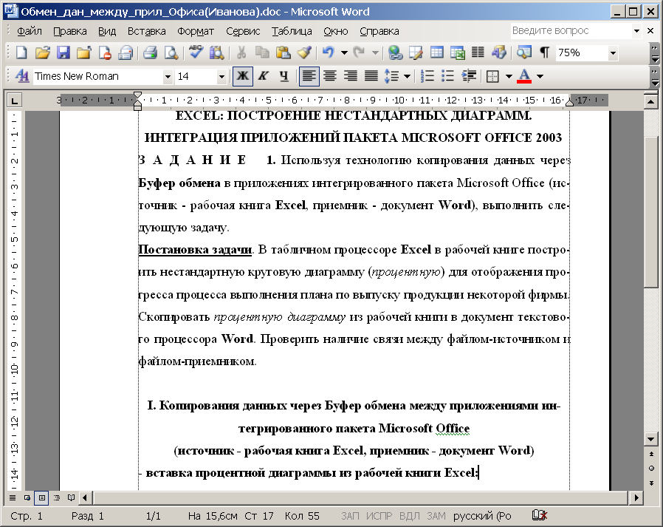Apply red font color A
The width and height of the screenshot is (663, 527).
524,76
